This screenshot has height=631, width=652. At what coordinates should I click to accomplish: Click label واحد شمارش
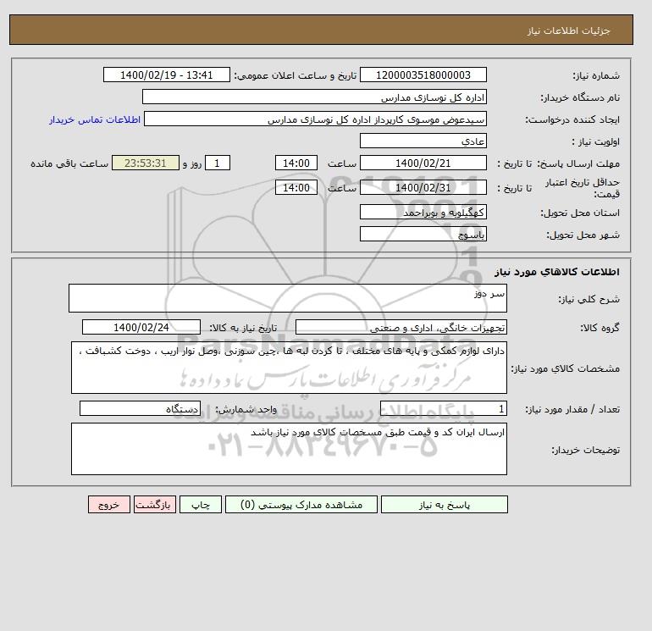(246, 410)
